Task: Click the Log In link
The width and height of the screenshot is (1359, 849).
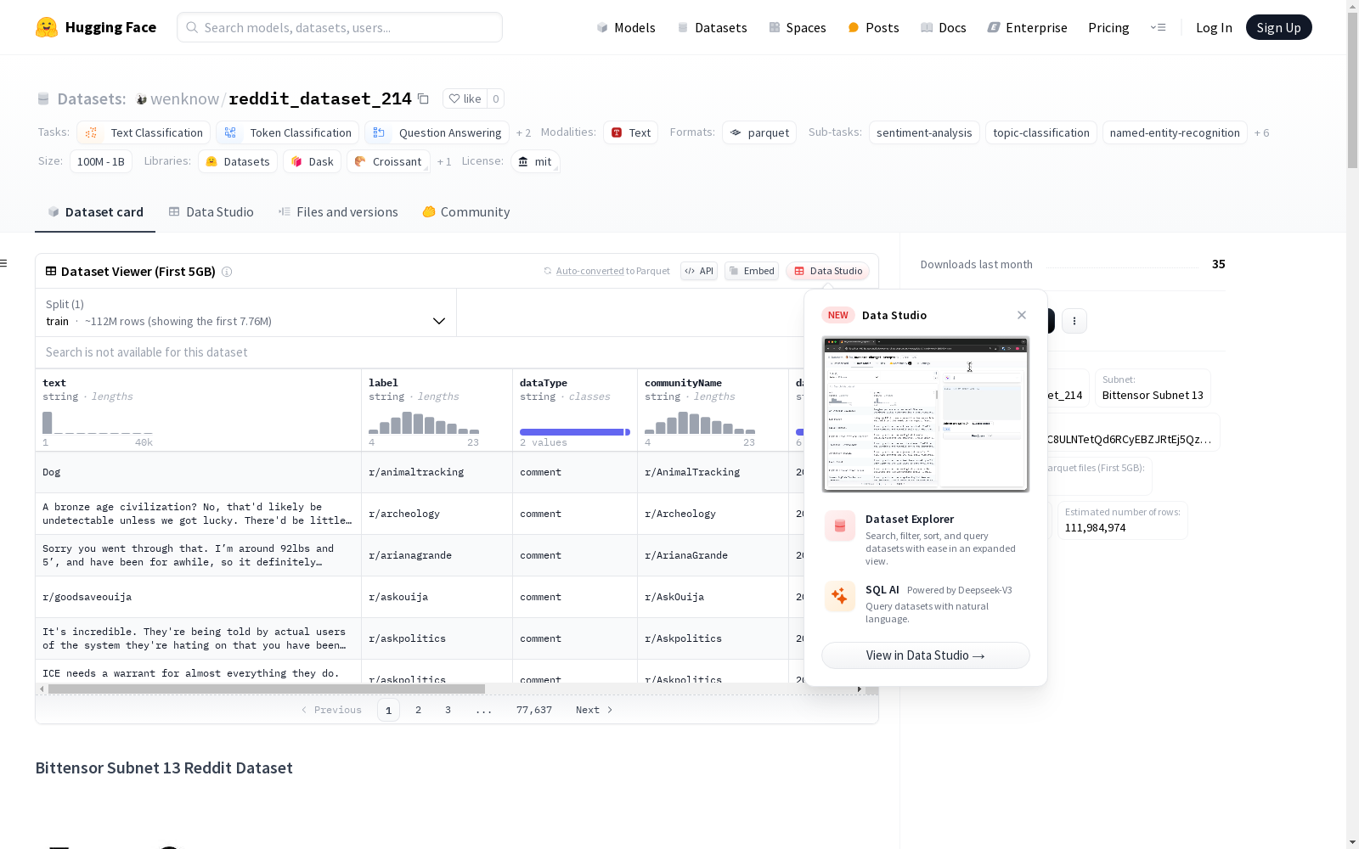Action: 1214,27
